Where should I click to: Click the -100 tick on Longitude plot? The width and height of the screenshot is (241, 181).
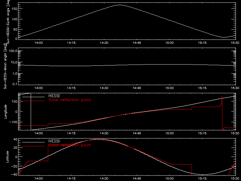click(13, 122)
